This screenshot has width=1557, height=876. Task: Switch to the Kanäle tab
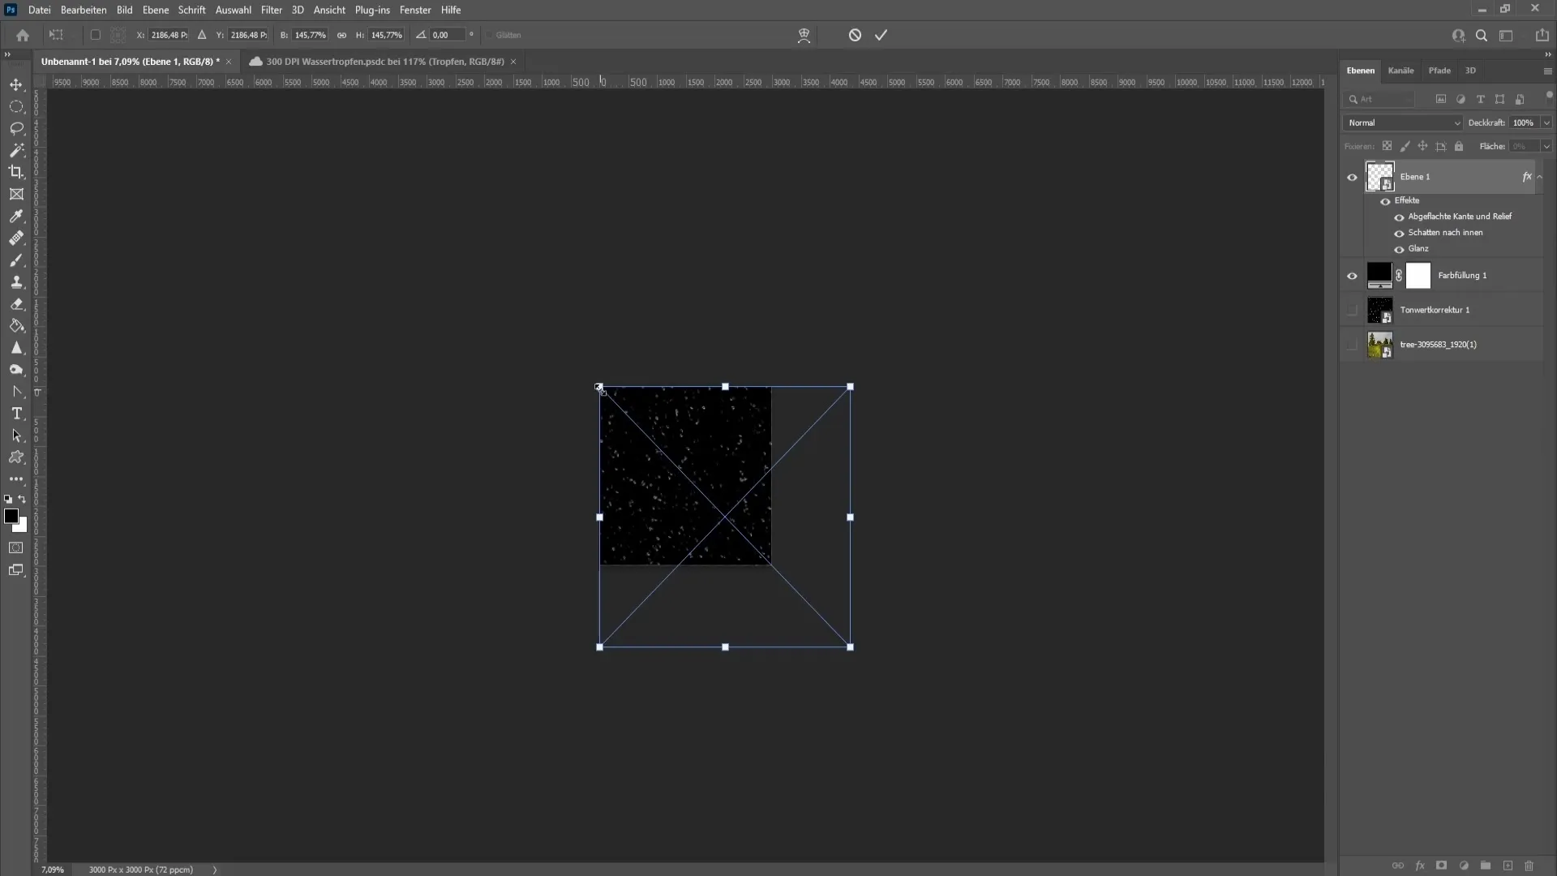[1400, 71]
